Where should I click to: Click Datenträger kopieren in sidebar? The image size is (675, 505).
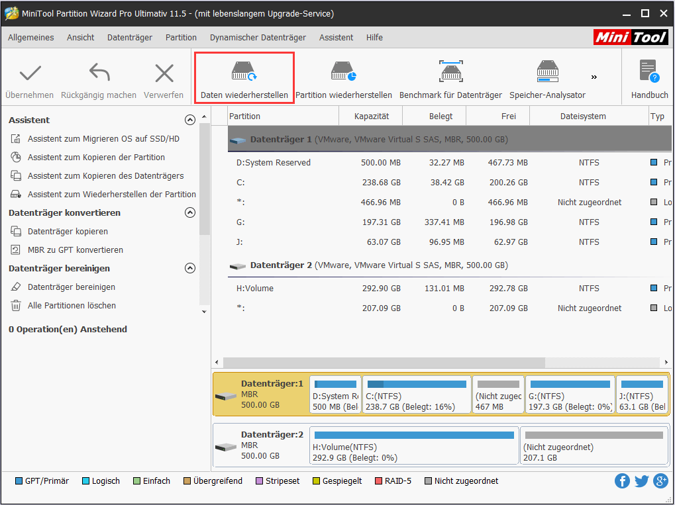(x=68, y=231)
